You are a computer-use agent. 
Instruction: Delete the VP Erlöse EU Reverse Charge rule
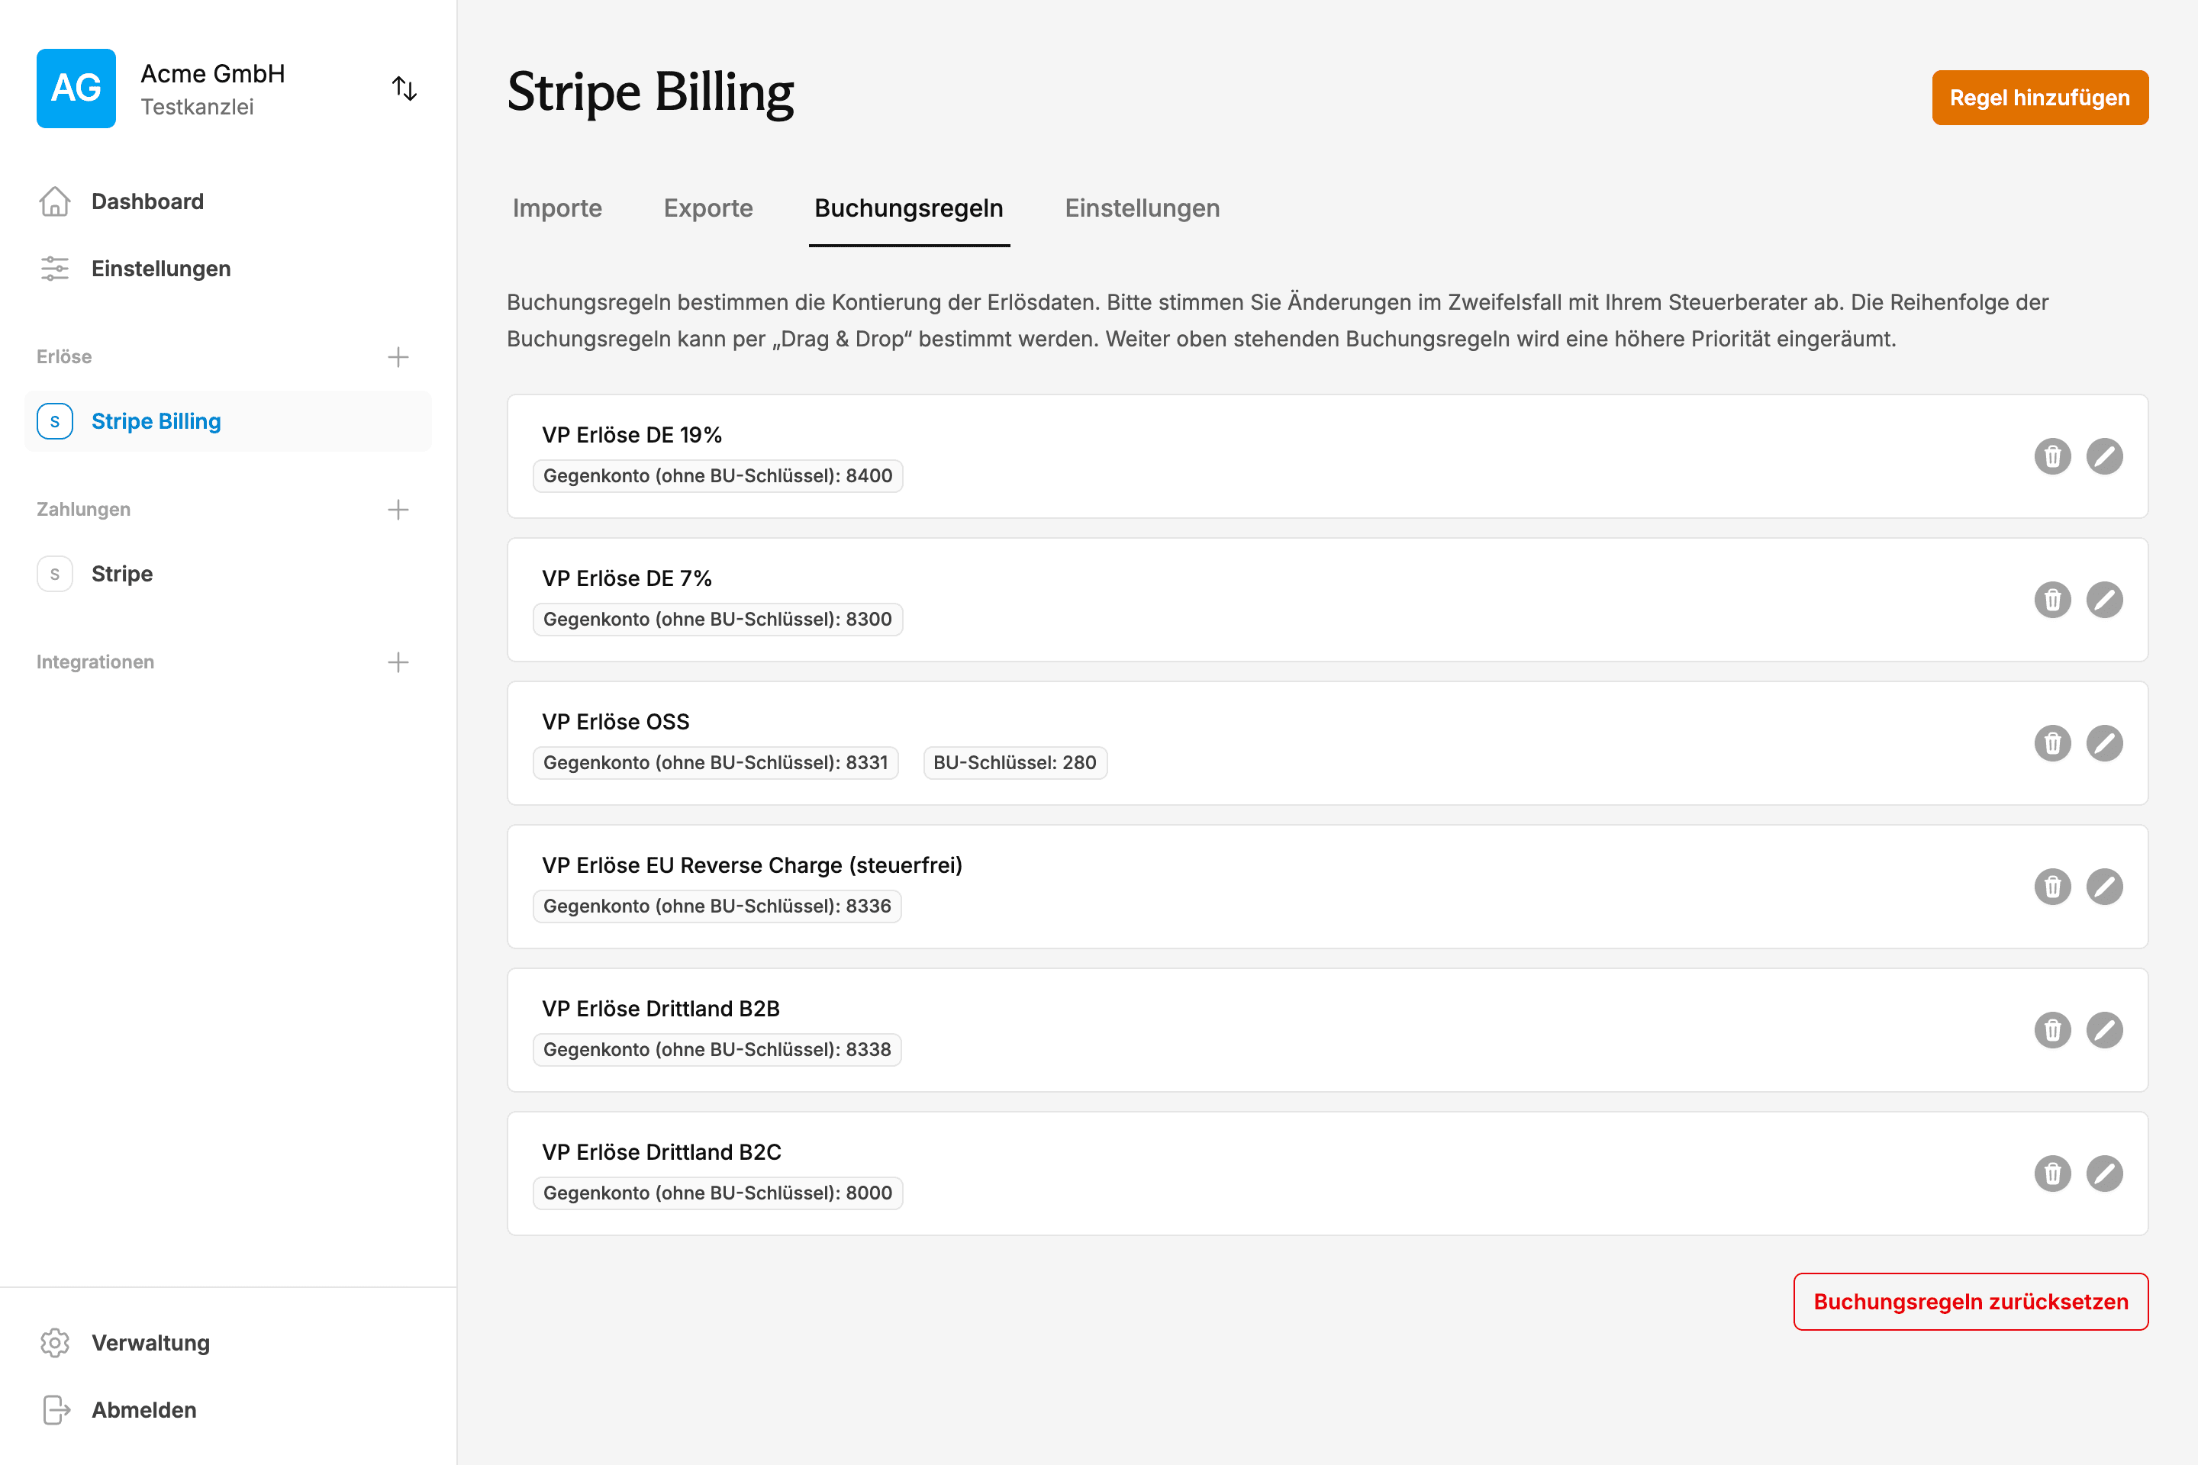(x=2052, y=887)
